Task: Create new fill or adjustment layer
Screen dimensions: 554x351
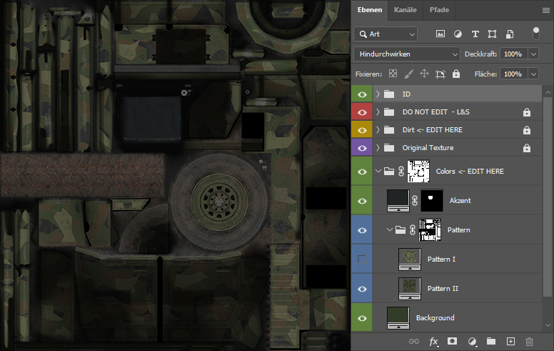Action: 472,342
